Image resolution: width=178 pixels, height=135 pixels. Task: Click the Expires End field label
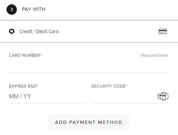click(x=24, y=86)
